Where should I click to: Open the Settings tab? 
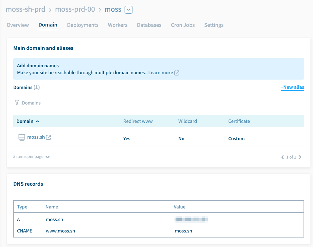[214, 25]
